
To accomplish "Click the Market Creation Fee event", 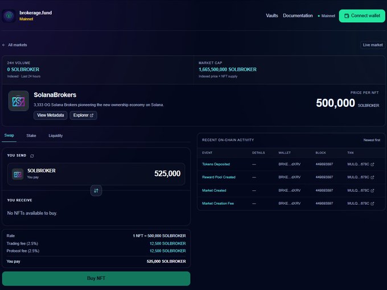I will pyautogui.click(x=218, y=204).
